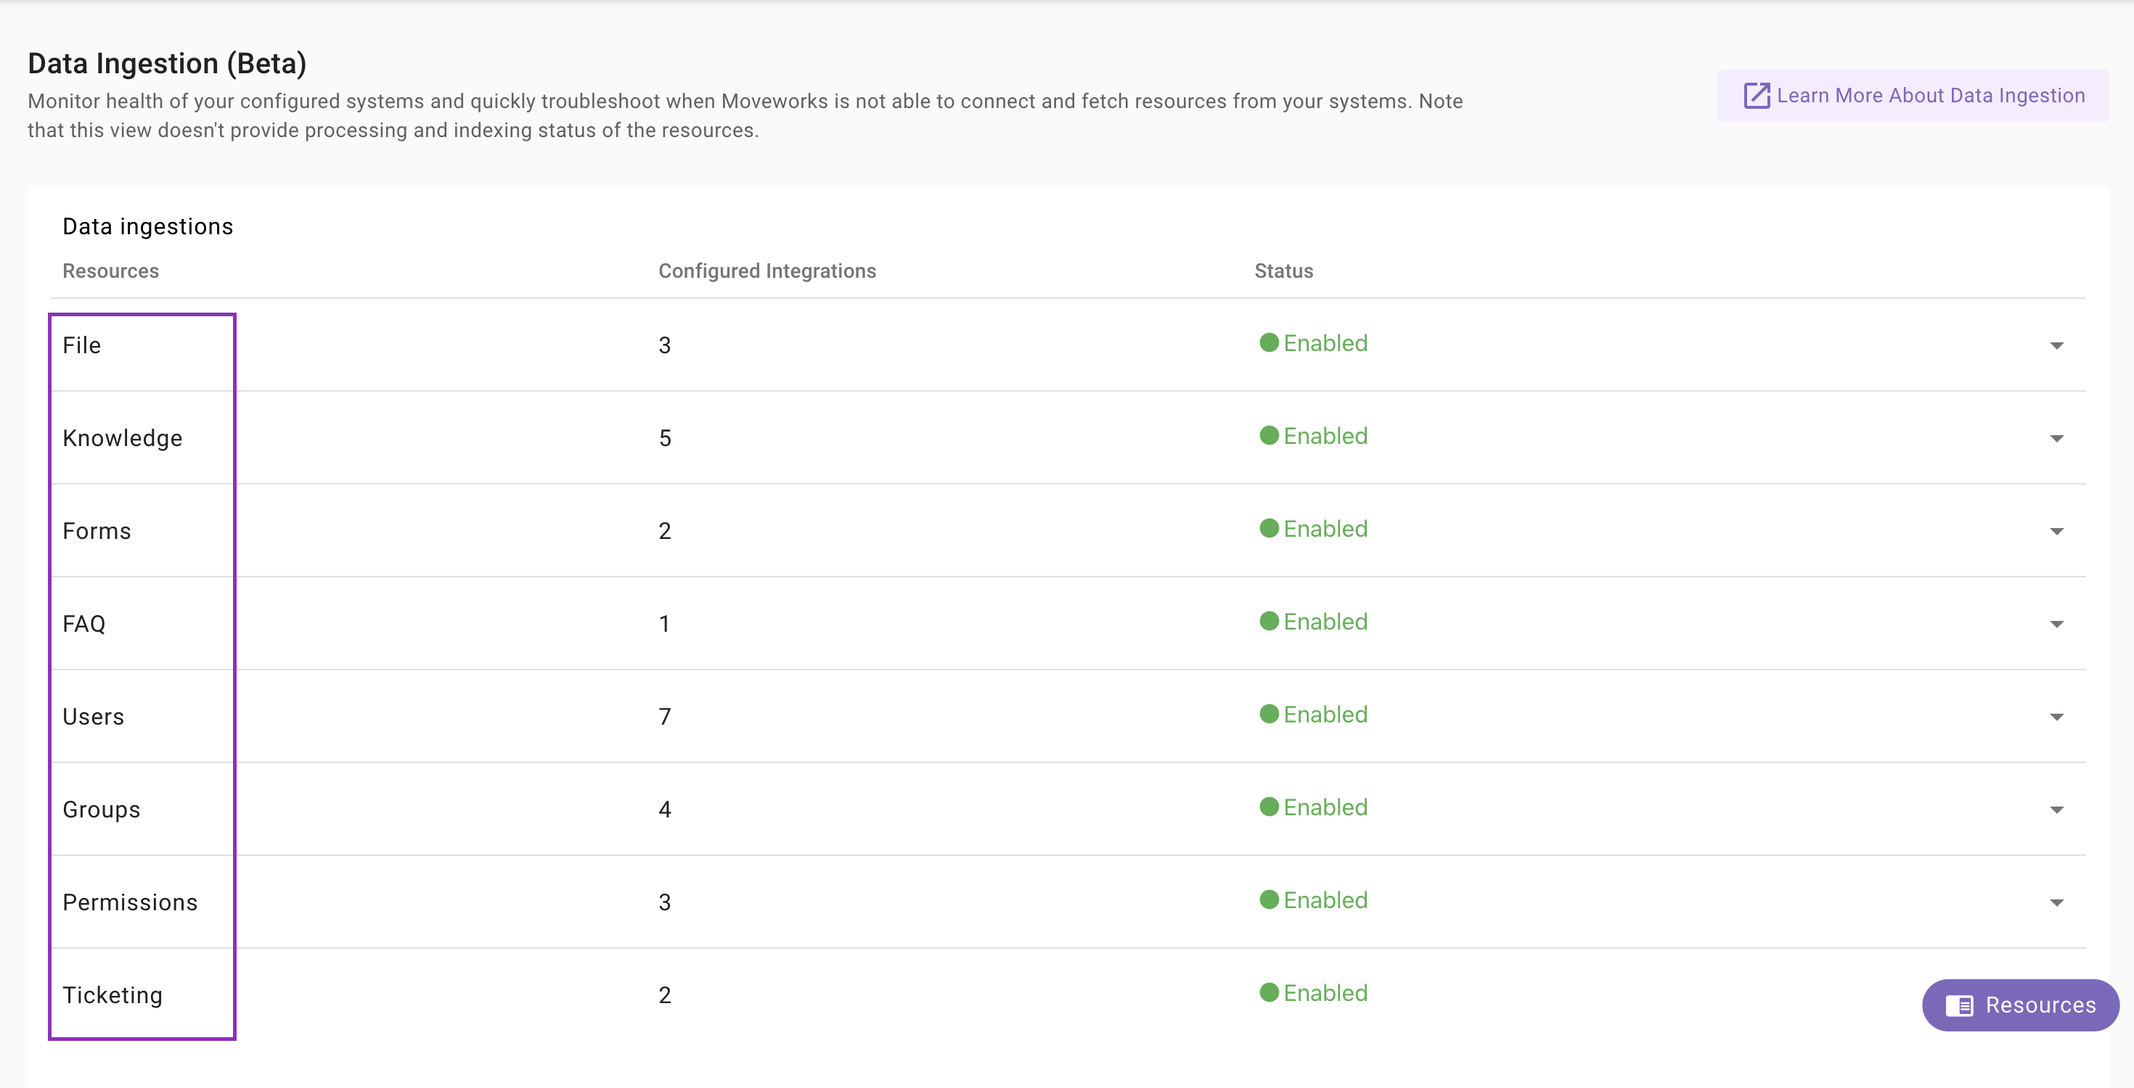Click integrations count 7 in Users row

pos(664,716)
